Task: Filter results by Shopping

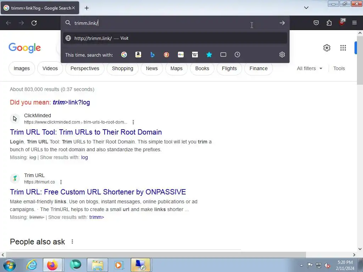Action: point(122,68)
